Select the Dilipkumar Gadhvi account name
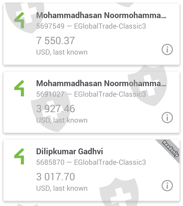The width and height of the screenshot is (183, 206). [x=69, y=151]
